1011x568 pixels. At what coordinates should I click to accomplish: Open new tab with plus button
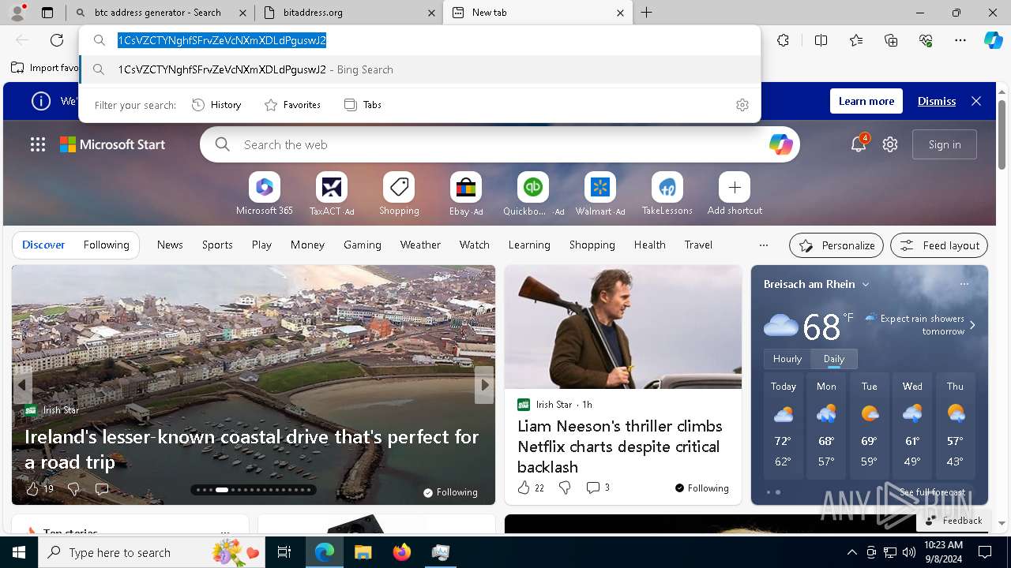click(646, 13)
